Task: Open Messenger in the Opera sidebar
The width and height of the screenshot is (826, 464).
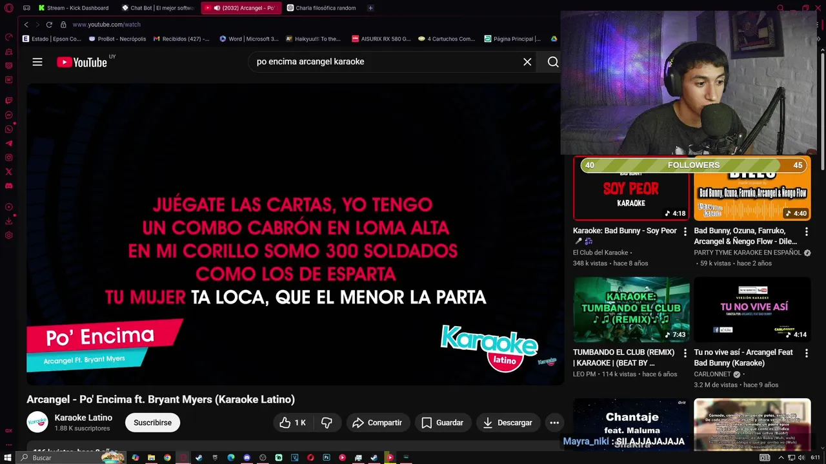Action: (9, 115)
